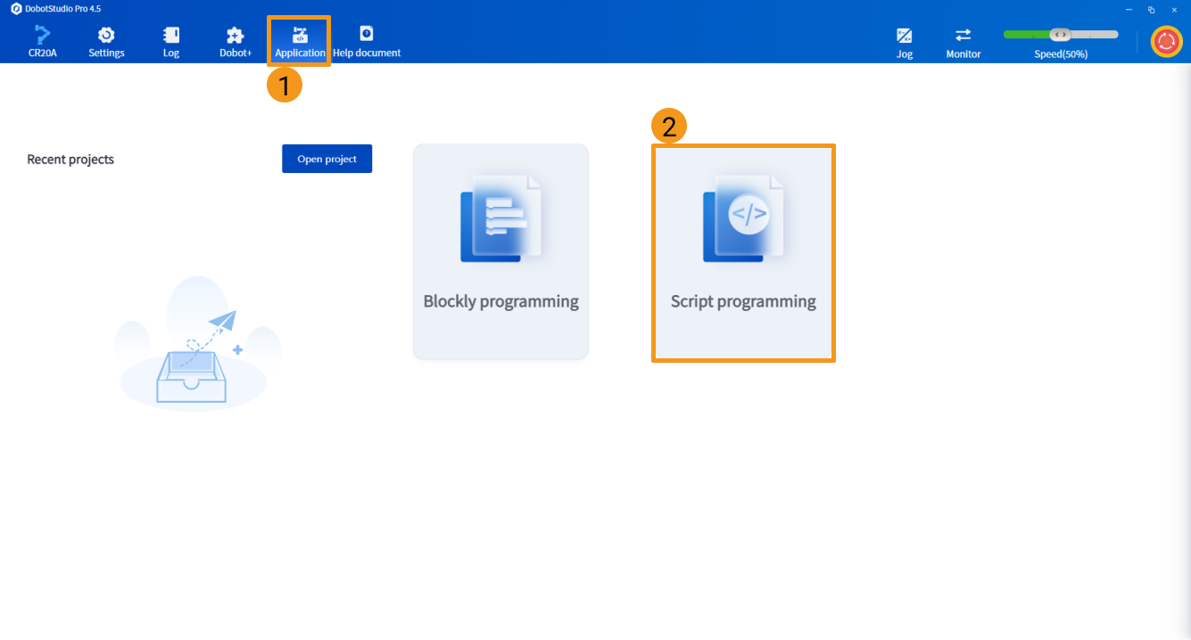
Task: Click the Recent projects label
Action: (x=70, y=159)
